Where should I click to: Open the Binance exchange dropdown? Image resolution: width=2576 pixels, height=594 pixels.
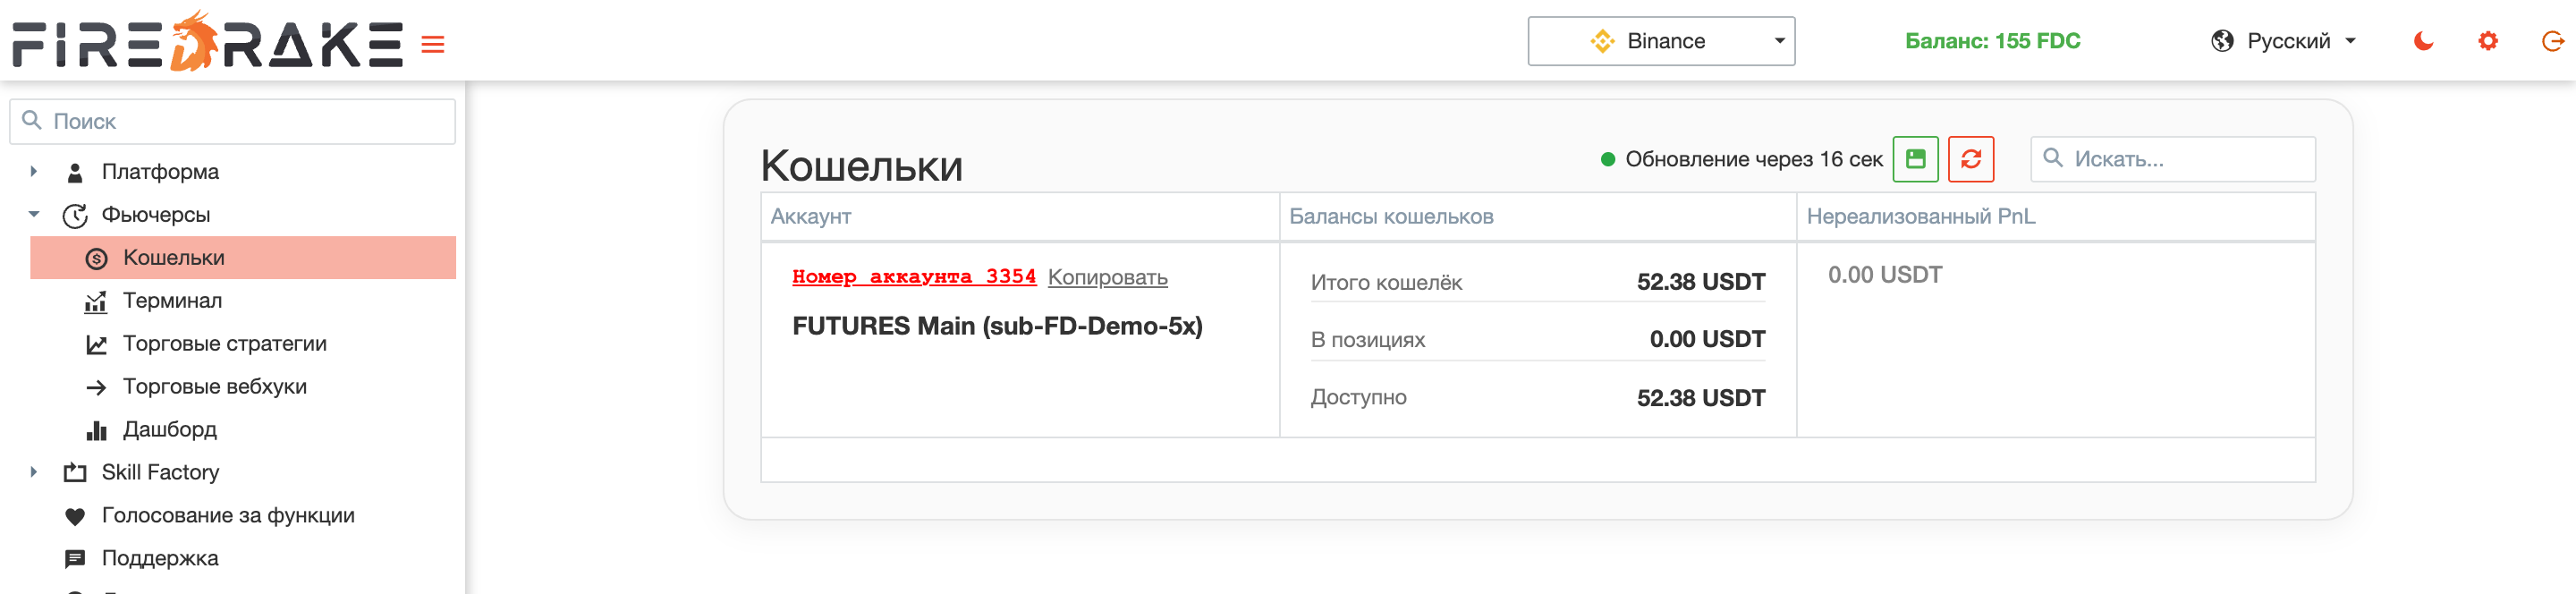[x=1661, y=41]
